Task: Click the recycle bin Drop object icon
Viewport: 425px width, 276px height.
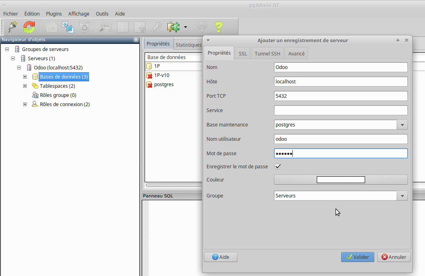Action: pyautogui.click(x=85, y=27)
